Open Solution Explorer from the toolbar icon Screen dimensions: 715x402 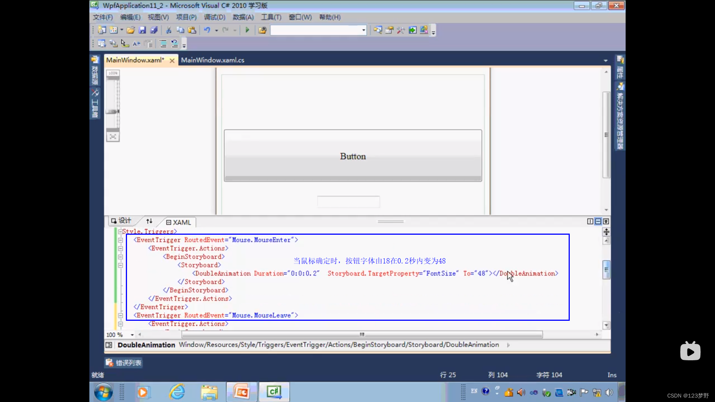pos(378,30)
